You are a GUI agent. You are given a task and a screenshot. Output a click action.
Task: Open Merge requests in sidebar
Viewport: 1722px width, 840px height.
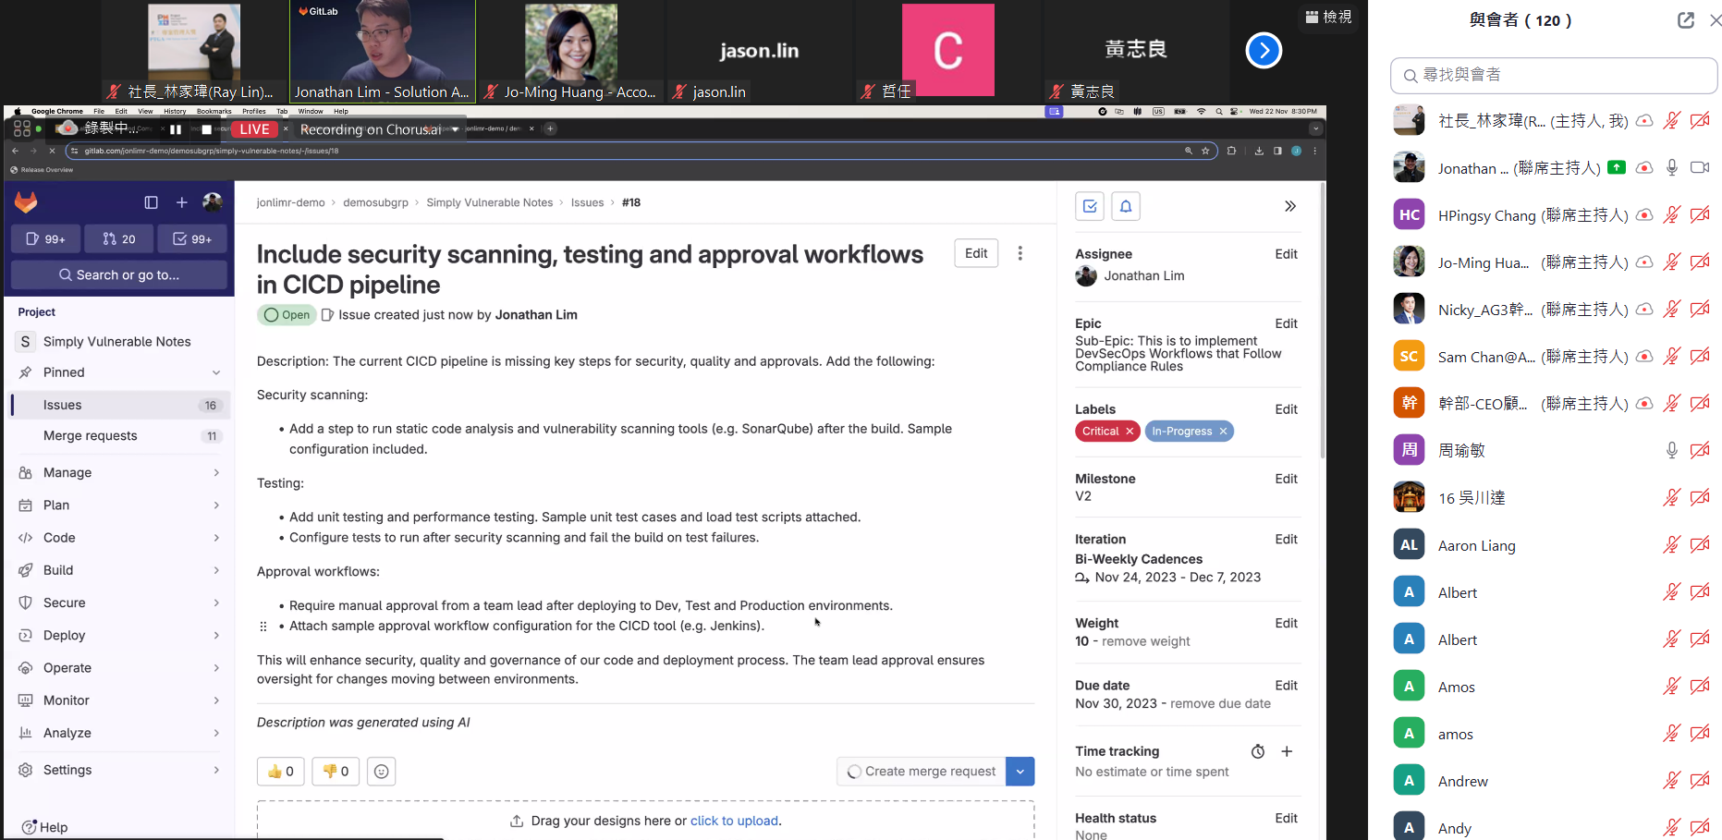coord(91,436)
